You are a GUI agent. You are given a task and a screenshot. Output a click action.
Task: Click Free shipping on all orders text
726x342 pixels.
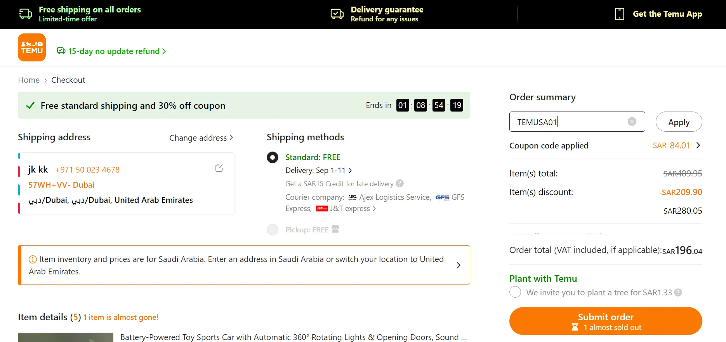pos(90,10)
